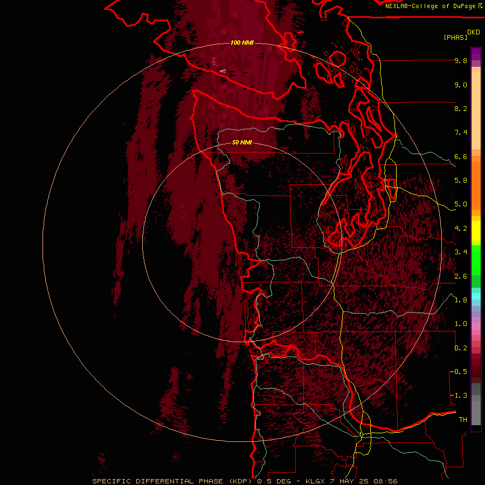The height and width of the screenshot is (485, 485).
Task: Click the 9.8 value on the color scale
Action: [x=461, y=60]
